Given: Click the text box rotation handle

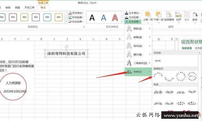Looking at the screenshot, I should pos(66,47).
